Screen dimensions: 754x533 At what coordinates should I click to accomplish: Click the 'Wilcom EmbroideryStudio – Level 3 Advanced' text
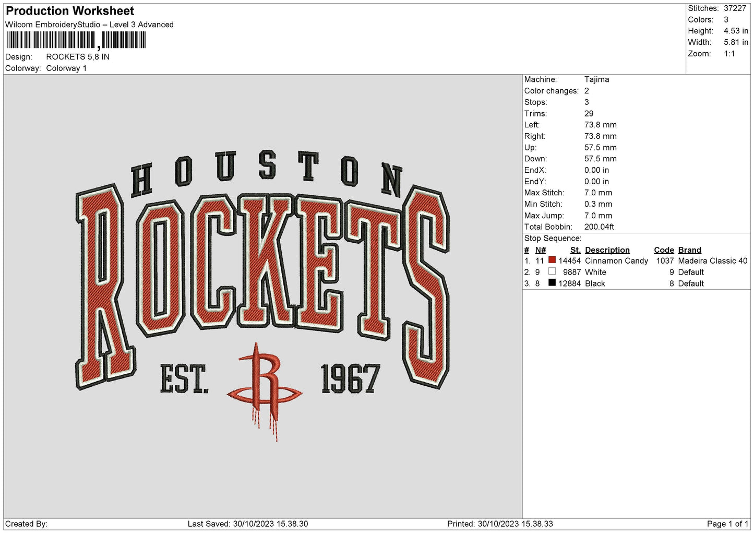pyautogui.click(x=89, y=25)
